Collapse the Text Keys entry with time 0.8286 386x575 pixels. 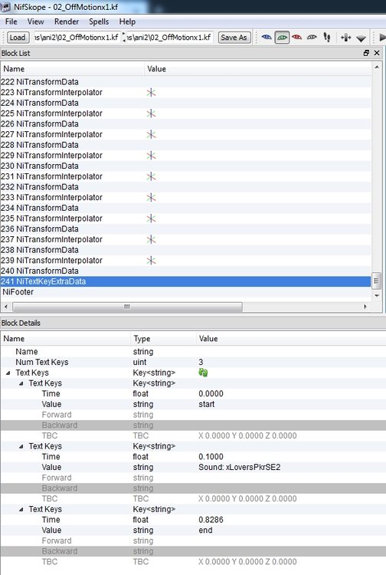click(x=21, y=509)
